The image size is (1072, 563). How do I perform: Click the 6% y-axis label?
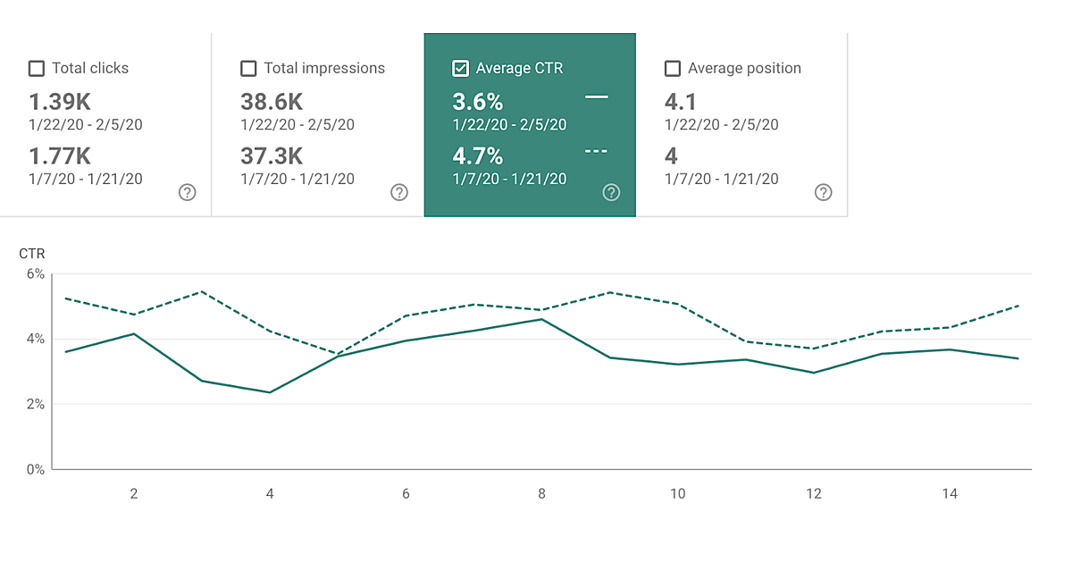coord(35,274)
